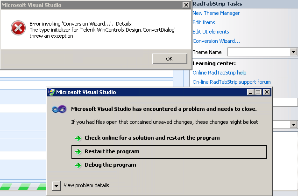Click the 'encountered a problem' heading
Viewport: 298px width, 196px height.
(164, 109)
